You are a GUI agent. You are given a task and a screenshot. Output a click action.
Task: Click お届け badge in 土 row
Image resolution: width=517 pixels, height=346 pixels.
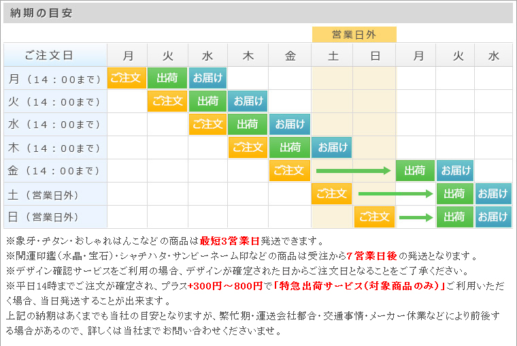pyautogui.click(x=494, y=193)
